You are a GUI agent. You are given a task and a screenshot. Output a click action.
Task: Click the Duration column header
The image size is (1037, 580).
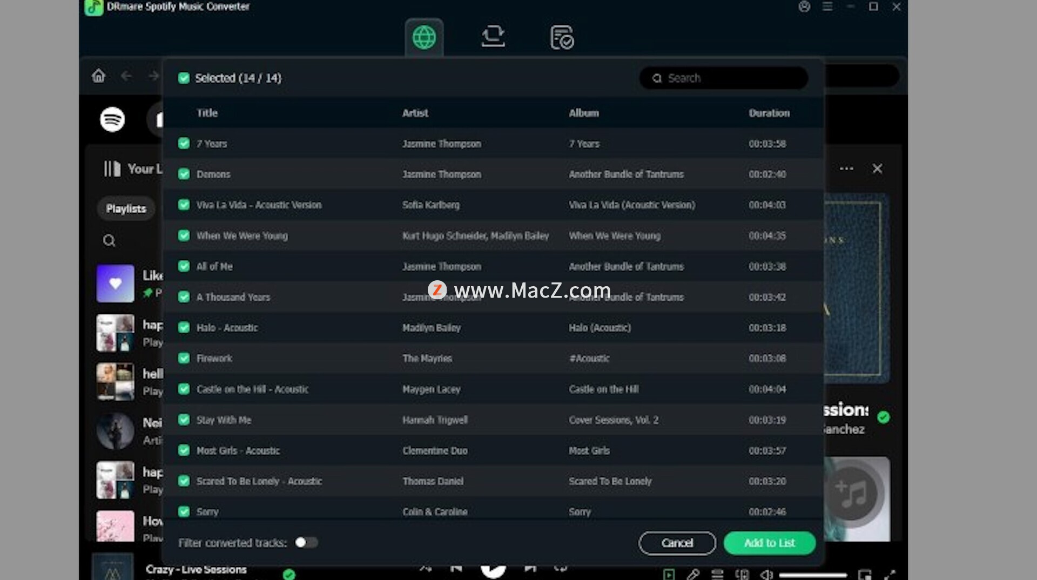(769, 113)
